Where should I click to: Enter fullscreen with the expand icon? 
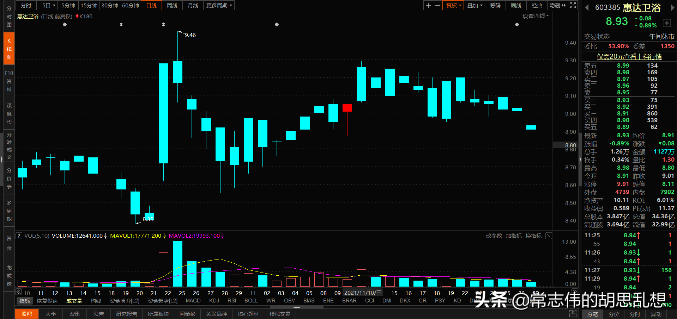point(573,5)
